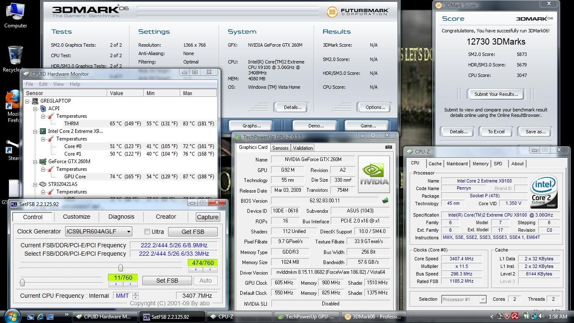The image size is (574, 323).
Task: Click the GREGLAPTOP computer icon in tree
Action: [35, 101]
